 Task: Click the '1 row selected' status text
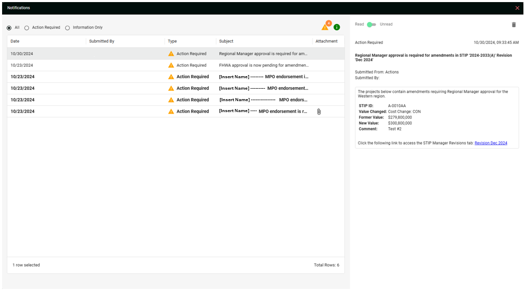point(26,265)
